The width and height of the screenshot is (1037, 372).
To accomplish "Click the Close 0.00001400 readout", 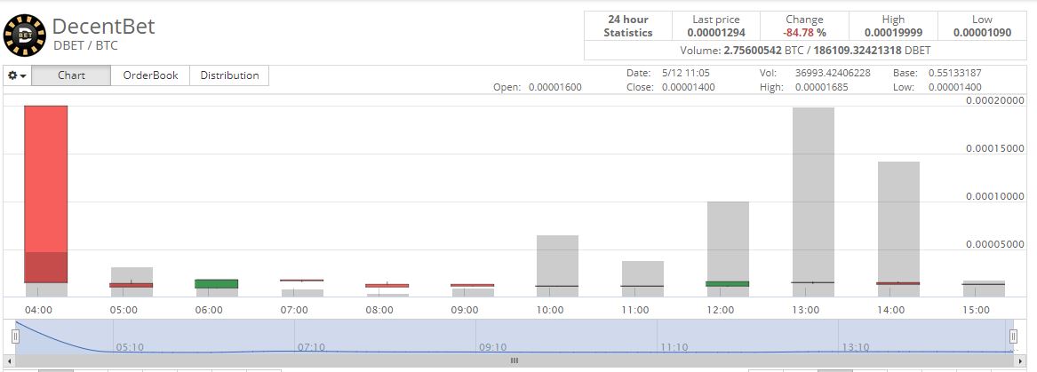I will (671, 87).
